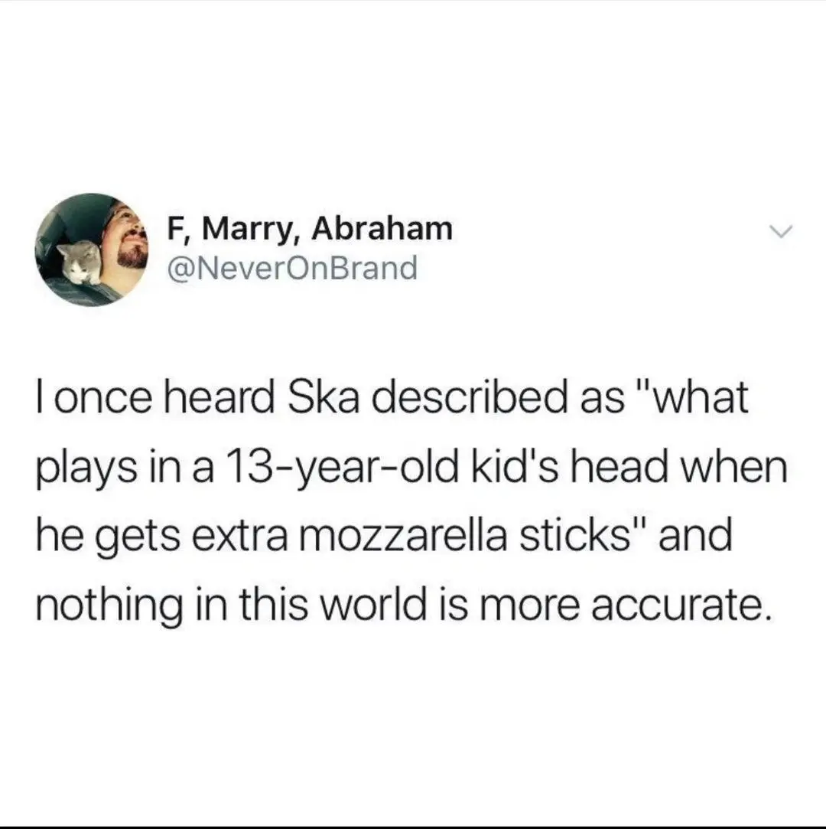Open the tweet options chevron

781,231
